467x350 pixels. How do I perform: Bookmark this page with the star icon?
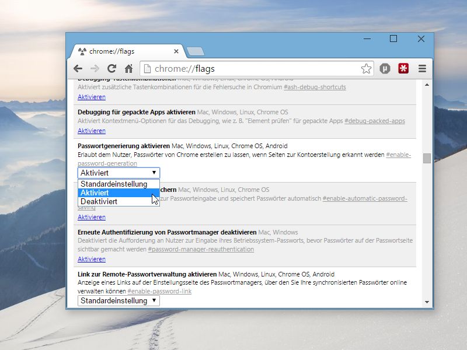tap(366, 69)
